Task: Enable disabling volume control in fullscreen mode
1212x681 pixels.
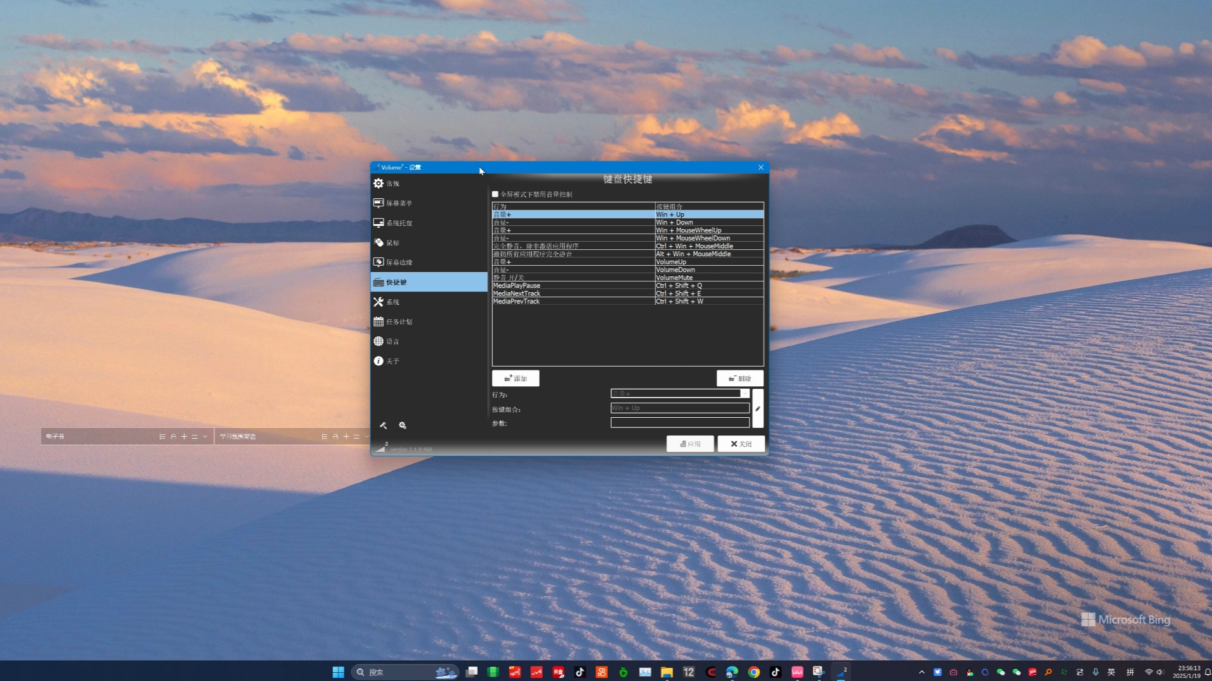Action: 495,194
